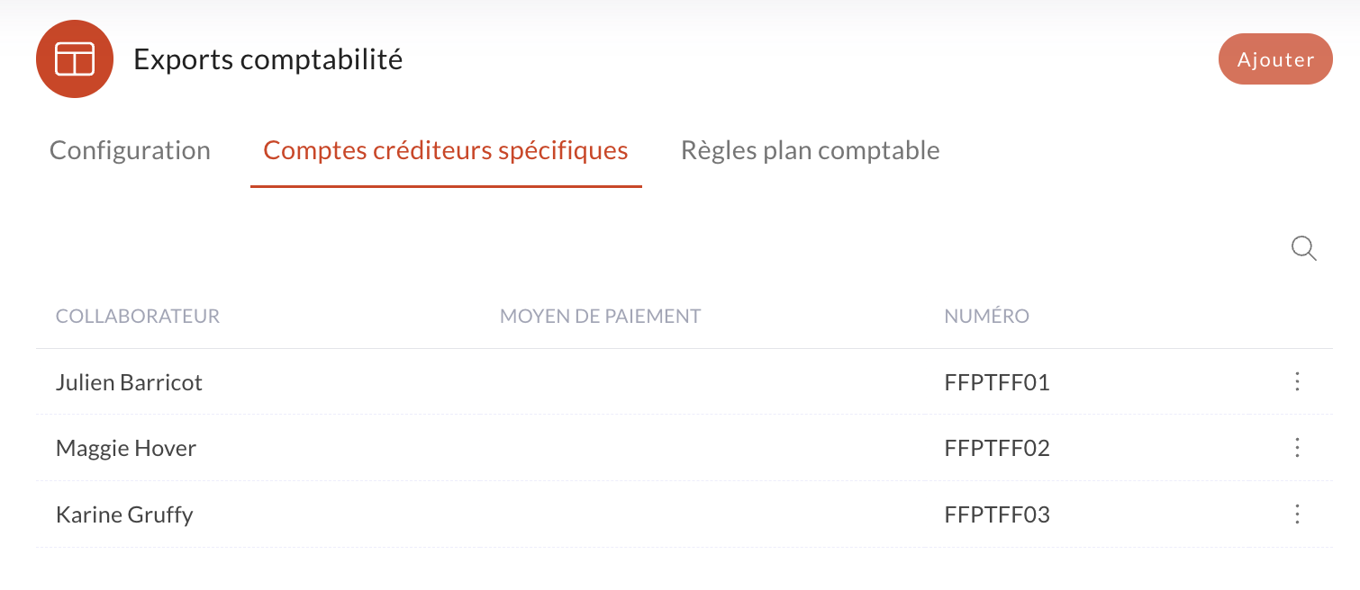1360x590 pixels.
Task: Click account number FFPTFF01
Action: pos(997,383)
